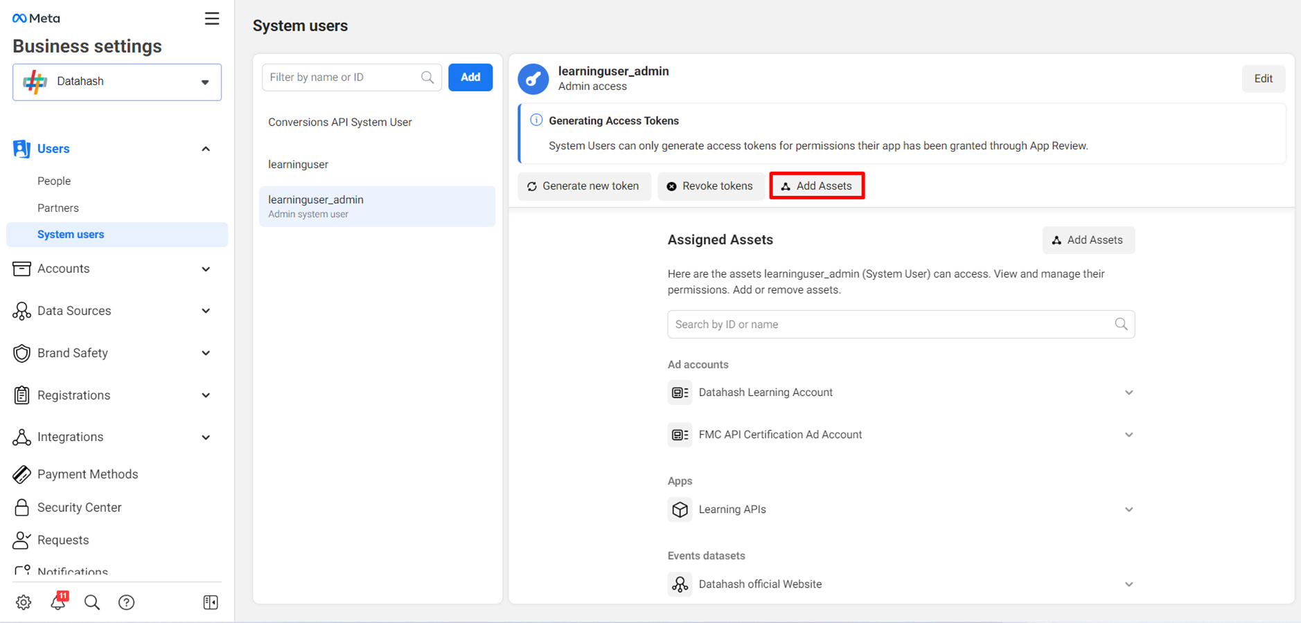Click search icon in Filter by name field
Image resolution: width=1301 pixels, height=623 pixels.
tap(427, 78)
